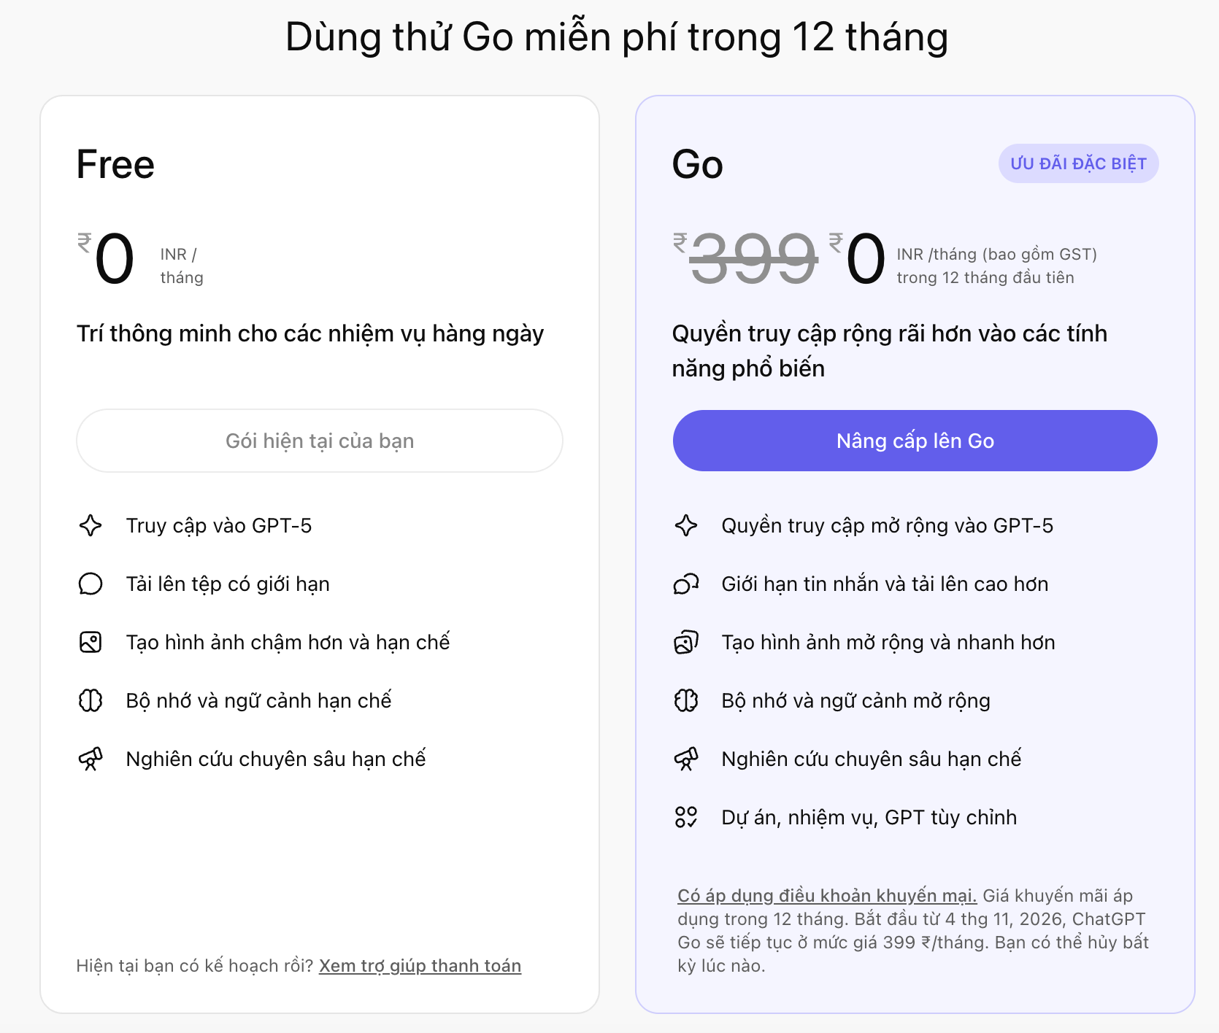Image resolution: width=1219 pixels, height=1033 pixels.
Task: Click the sparkle icon beside Quyền truy cập mở rộng vào GPT-5
Action: pyautogui.click(x=686, y=525)
